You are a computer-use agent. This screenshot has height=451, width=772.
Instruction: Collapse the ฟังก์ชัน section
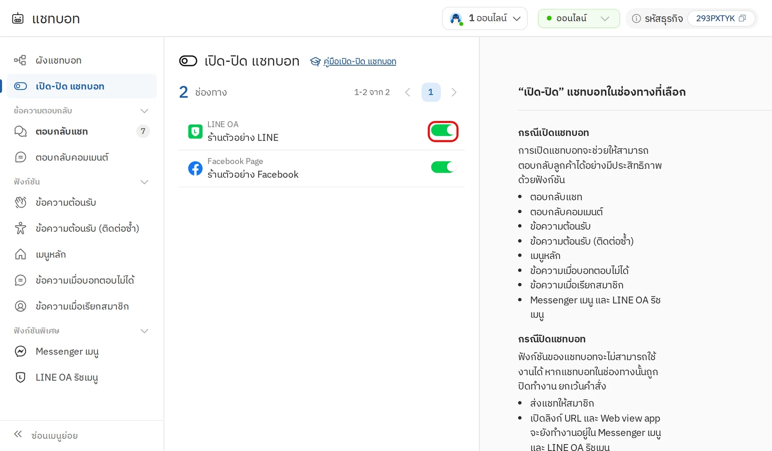click(x=144, y=182)
